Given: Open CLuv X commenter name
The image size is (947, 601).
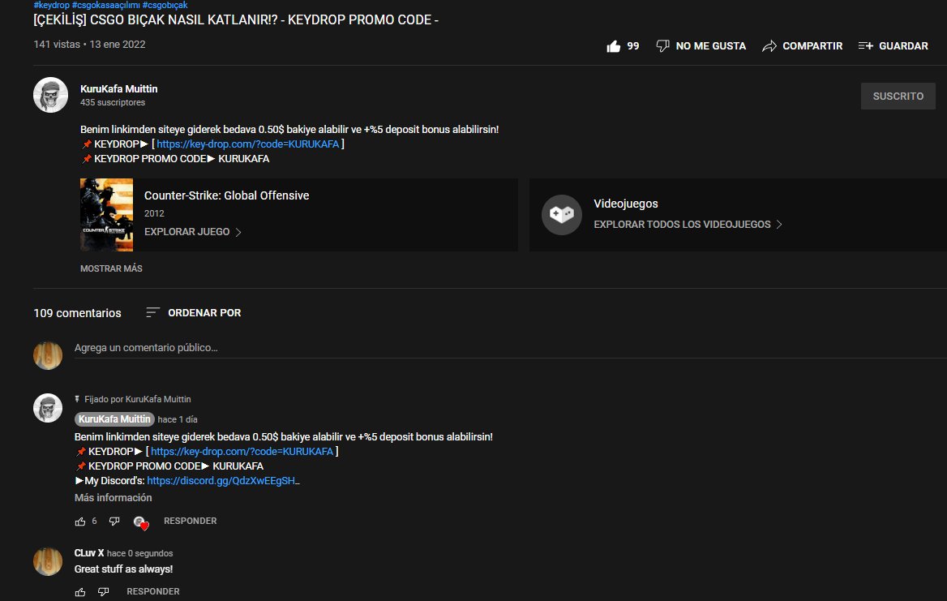Looking at the screenshot, I should (89, 552).
